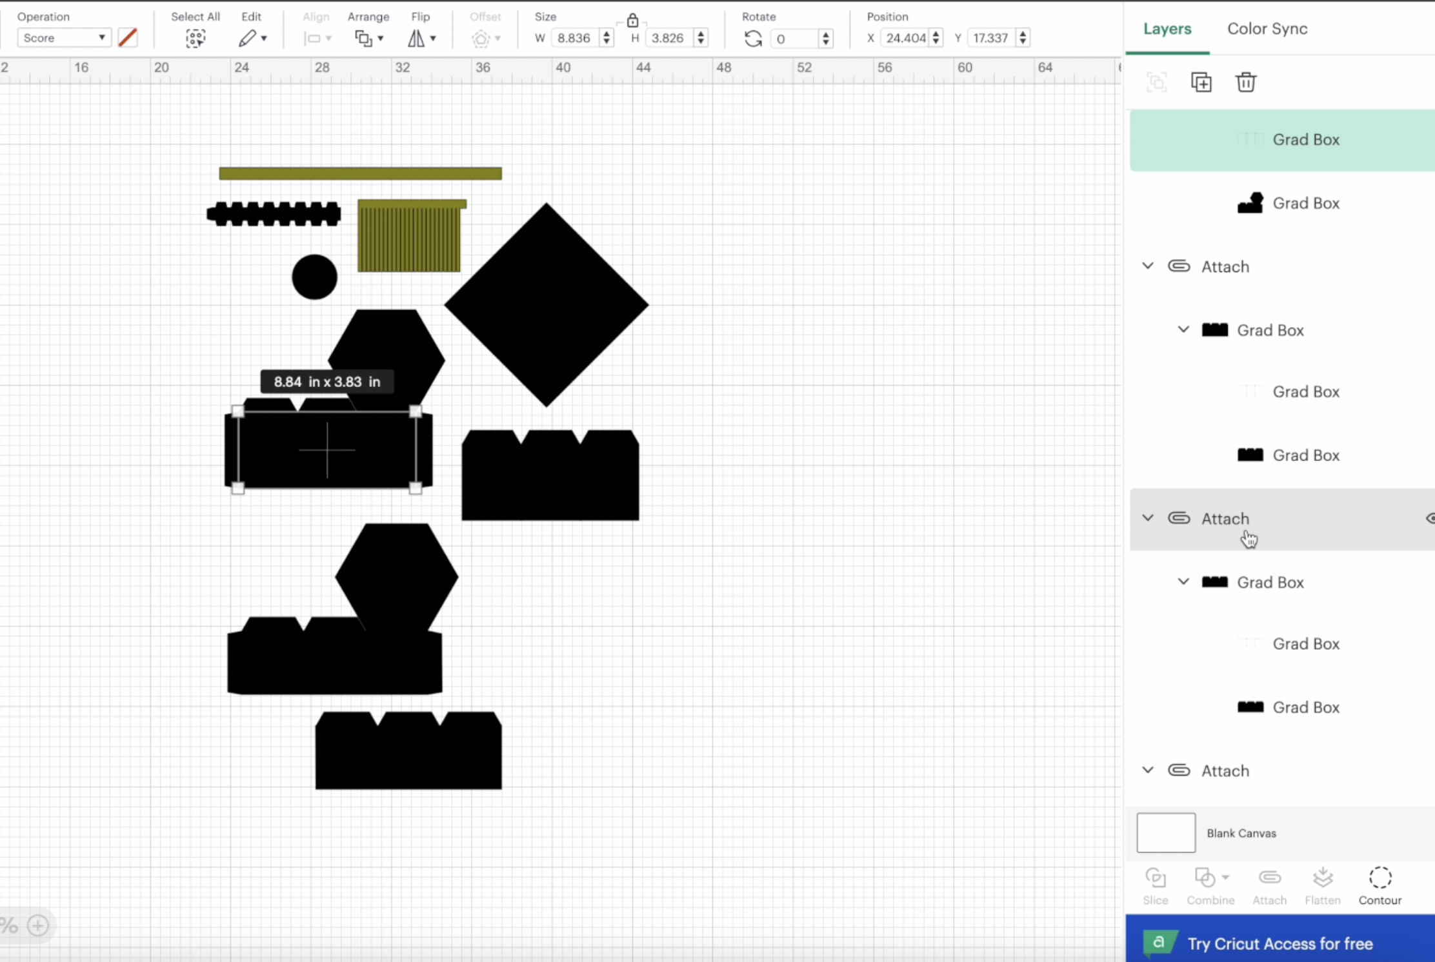The height and width of the screenshot is (962, 1435).
Task: Open the Flip menu
Action: (422, 39)
